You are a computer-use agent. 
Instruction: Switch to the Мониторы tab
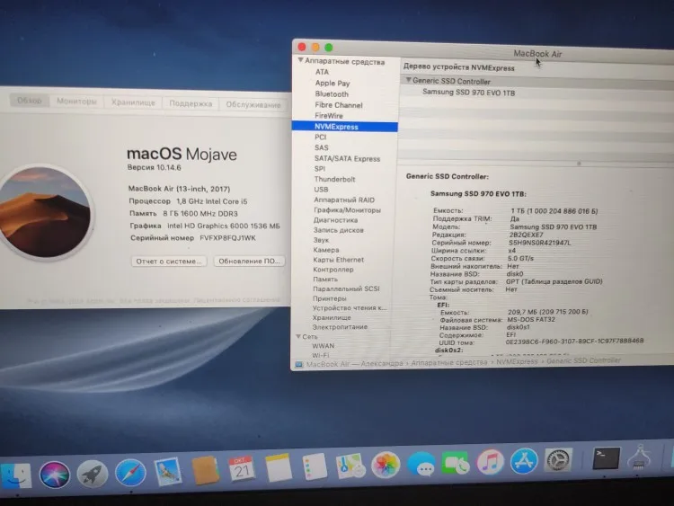[x=76, y=101]
